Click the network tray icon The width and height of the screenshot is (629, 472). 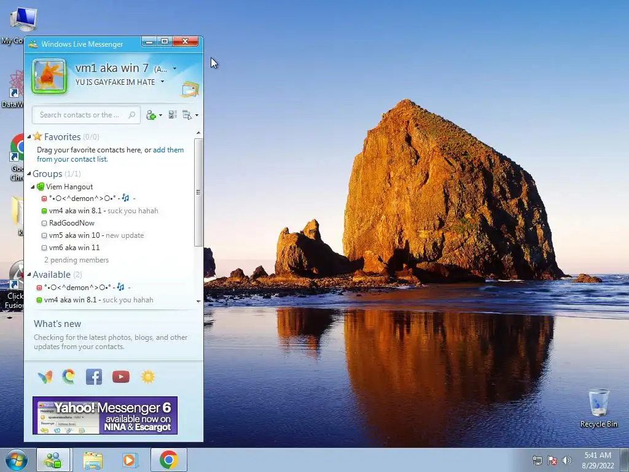pyautogui.click(x=537, y=460)
